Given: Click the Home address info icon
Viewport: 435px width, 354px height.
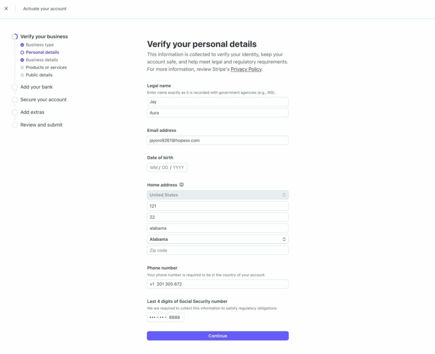Looking at the screenshot, I should point(181,185).
